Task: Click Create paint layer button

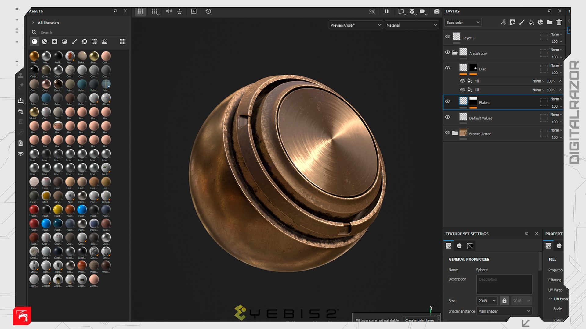Action: 420,320
